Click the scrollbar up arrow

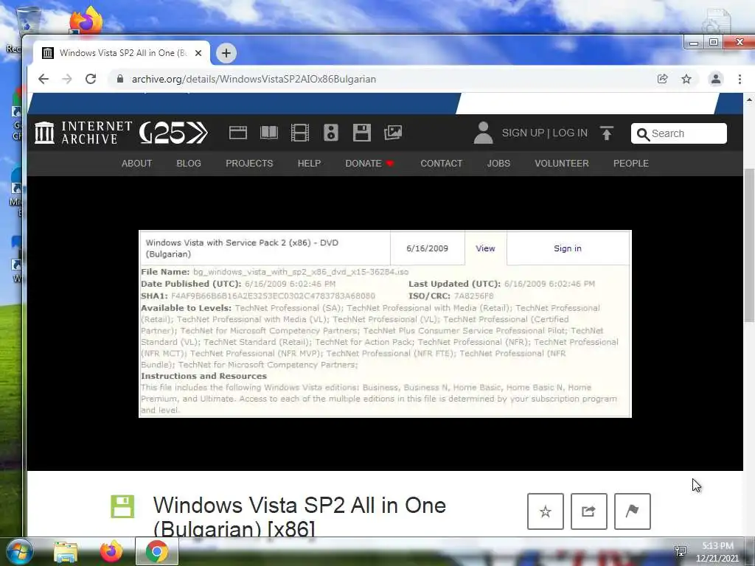(x=749, y=99)
